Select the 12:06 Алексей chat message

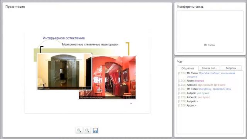point(202,85)
